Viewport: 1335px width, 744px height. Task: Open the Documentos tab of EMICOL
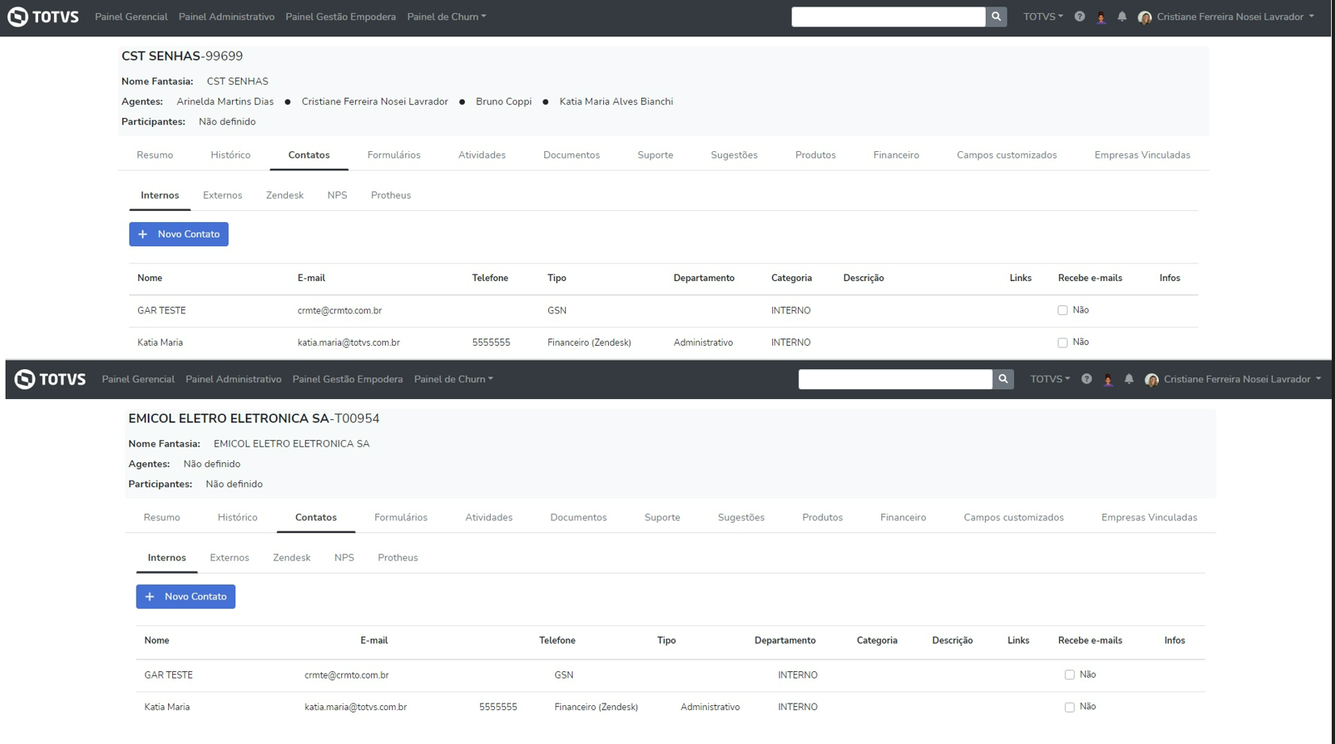(x=578, y=518)
